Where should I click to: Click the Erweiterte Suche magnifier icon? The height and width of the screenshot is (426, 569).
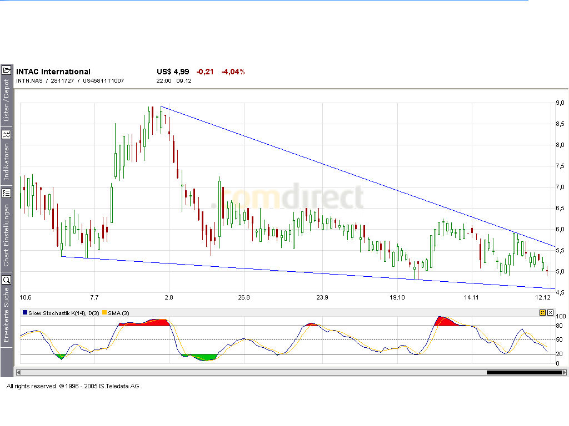click(7, 280)
